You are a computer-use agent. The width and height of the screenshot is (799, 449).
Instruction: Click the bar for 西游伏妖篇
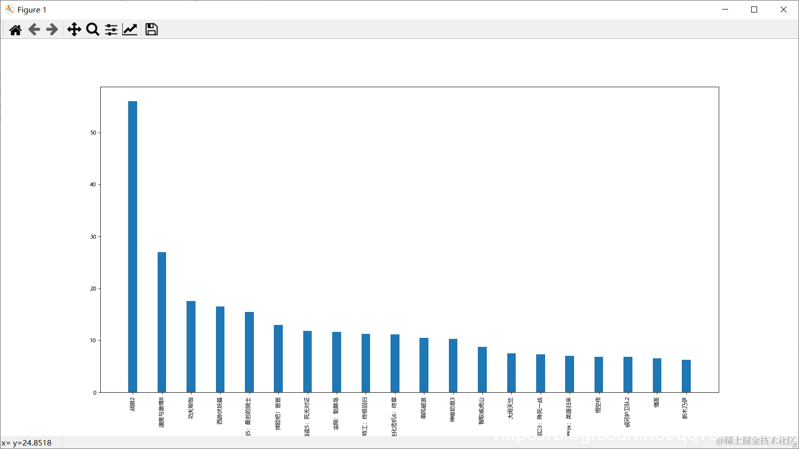click(x=220, y=349)
